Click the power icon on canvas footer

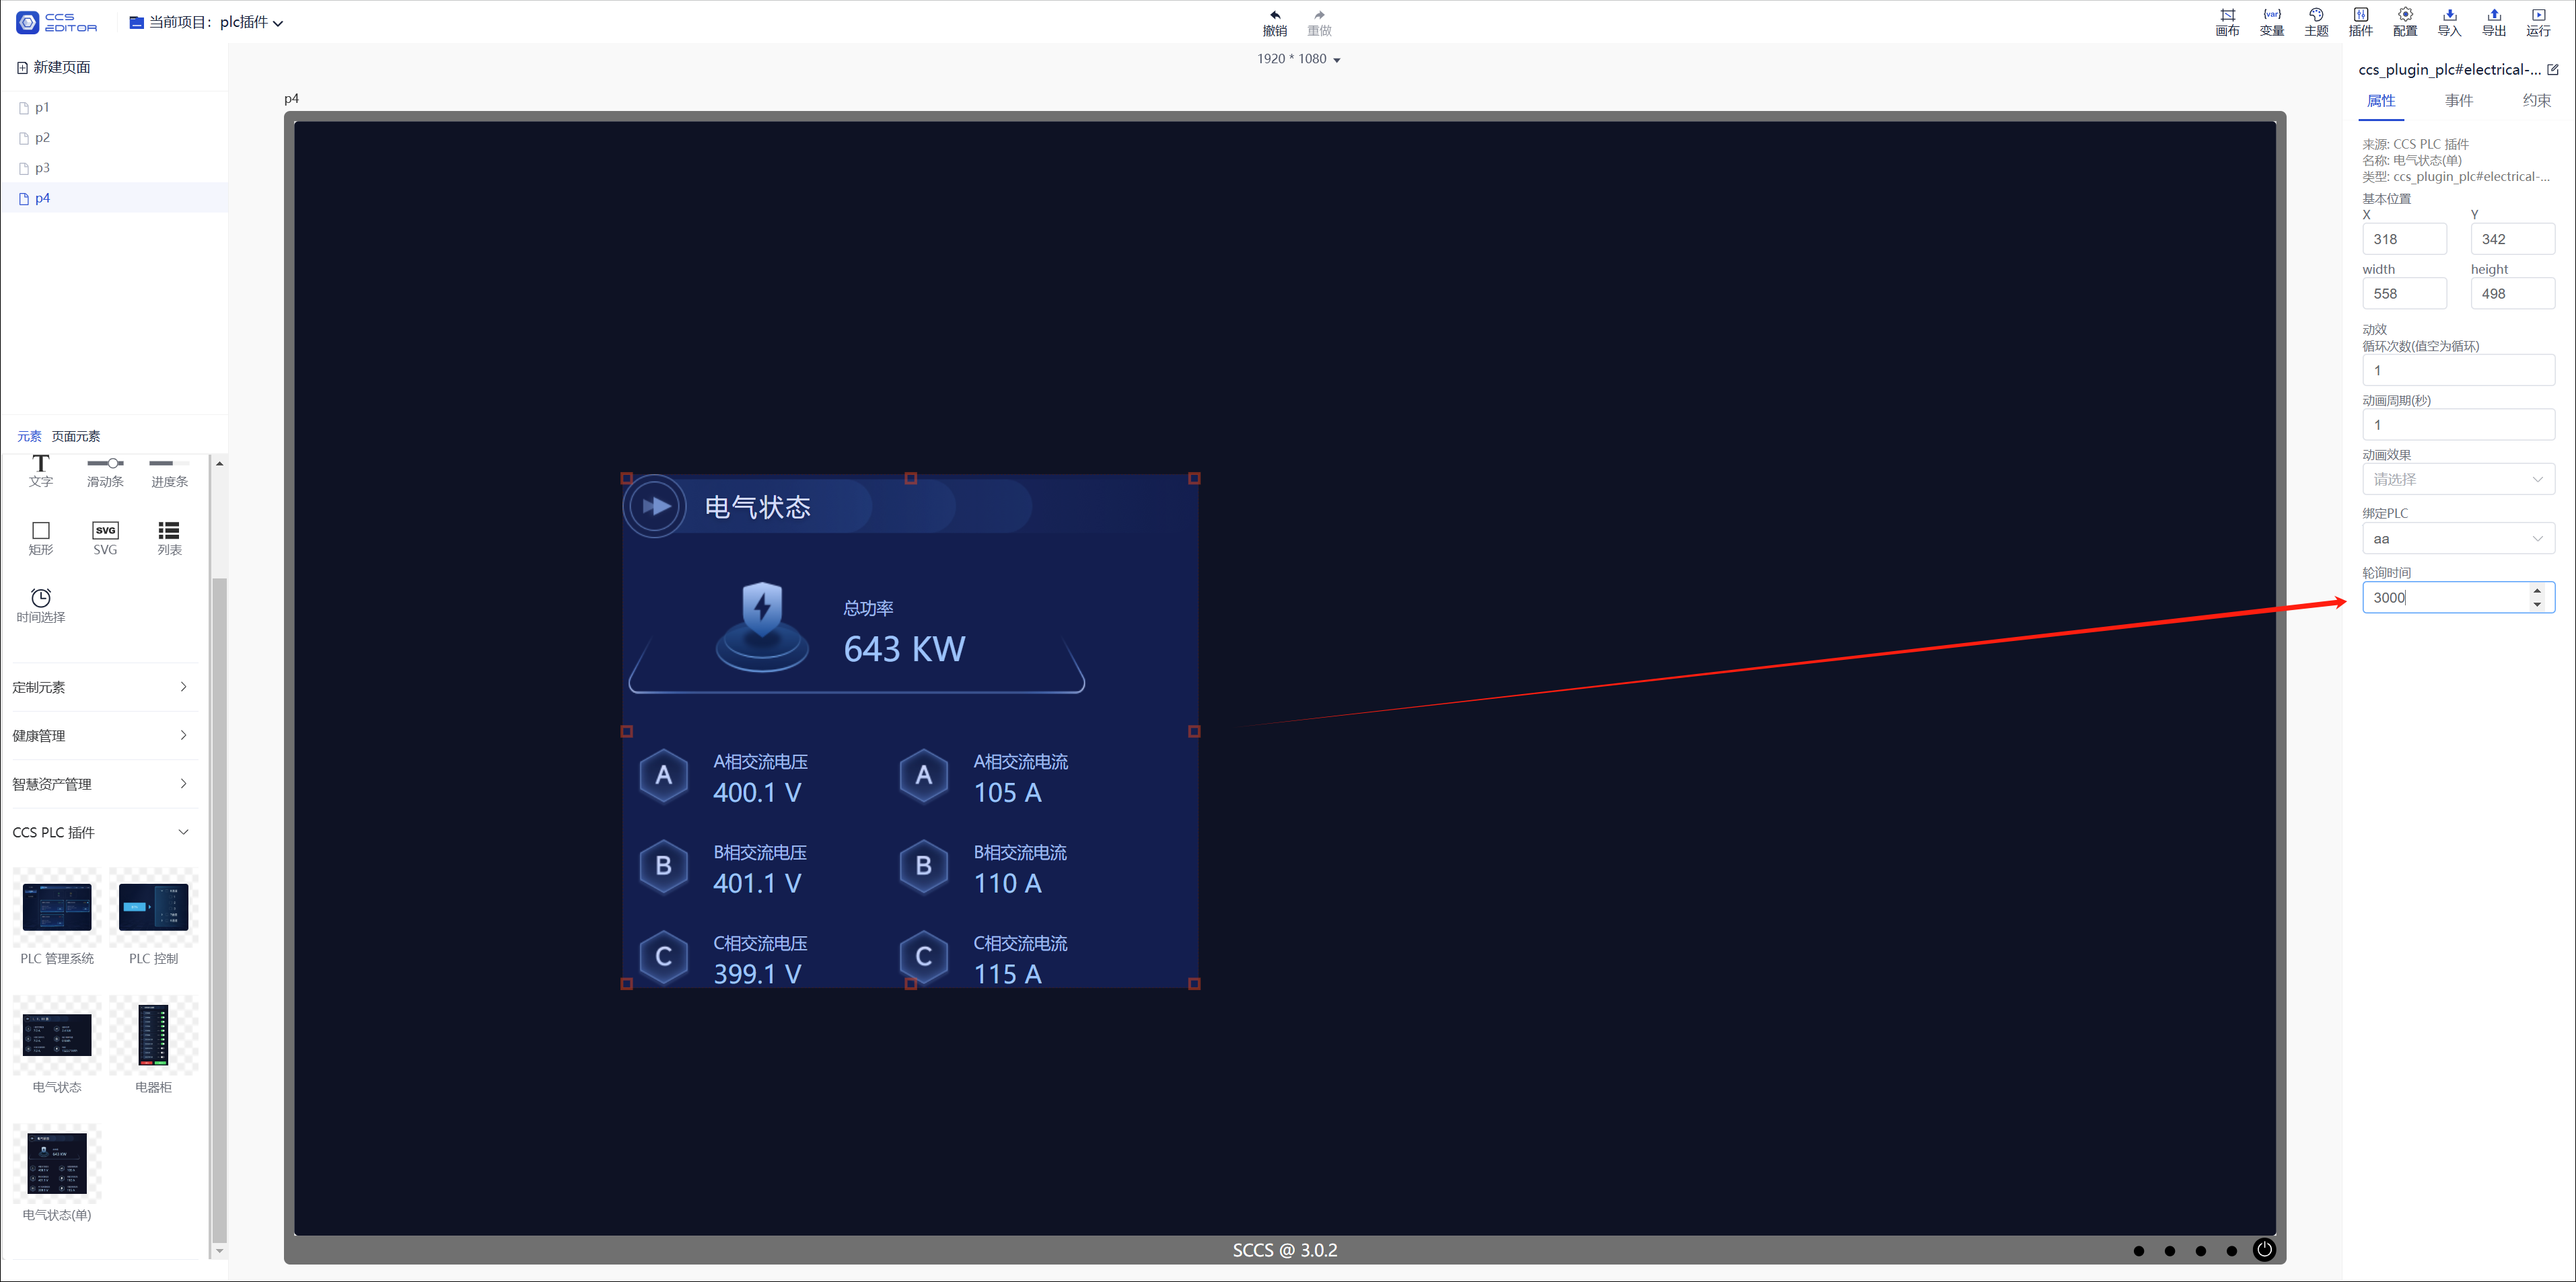(2264, 1249)
